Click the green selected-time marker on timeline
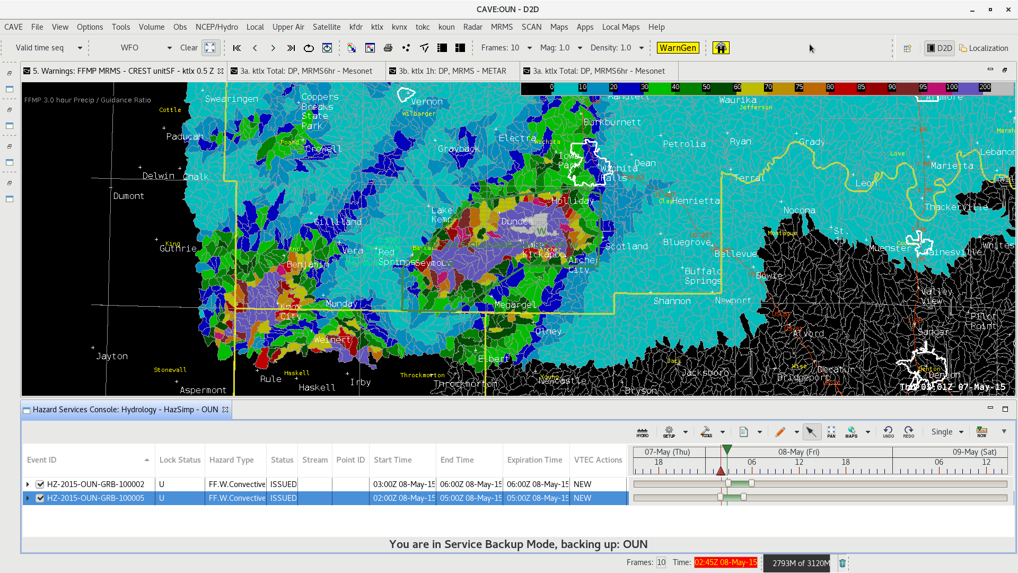 pos(727,450)
